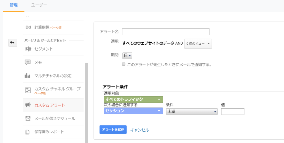Screen dimensions: 284x143
Task: Select the 管理 tab
Action: point(14,5)
